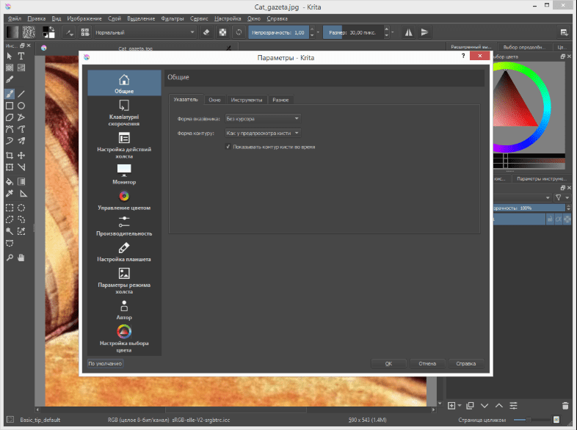
Task: Toggle 'Показывать контур кисти' checkbox
Action: pos(229,147)
